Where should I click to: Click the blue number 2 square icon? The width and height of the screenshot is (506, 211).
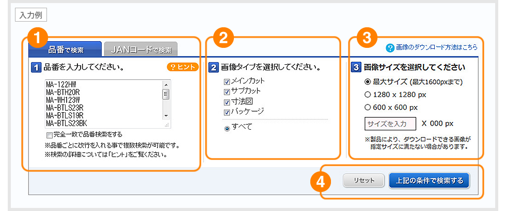[x=213, y=67]
